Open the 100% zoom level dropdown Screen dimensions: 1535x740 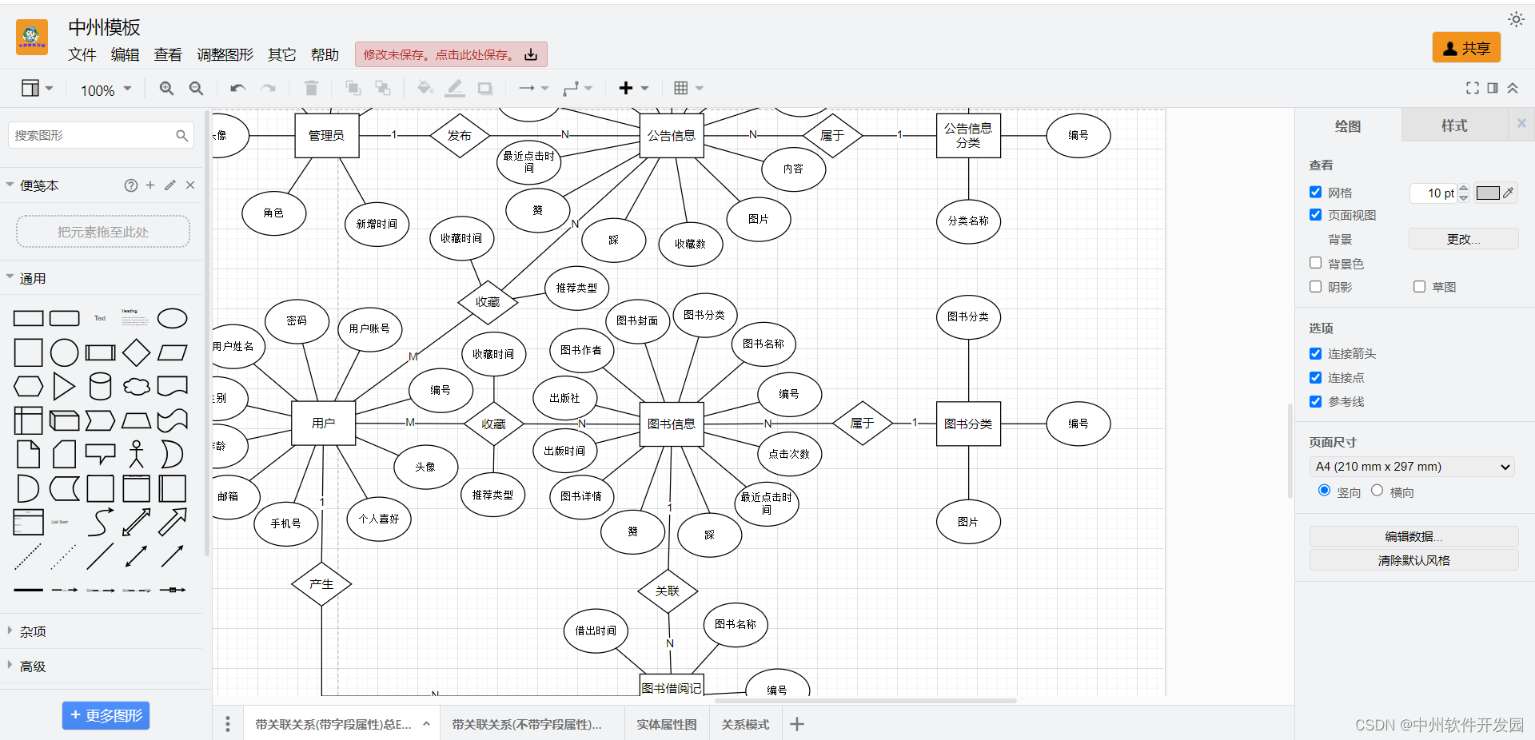[106, 90]
